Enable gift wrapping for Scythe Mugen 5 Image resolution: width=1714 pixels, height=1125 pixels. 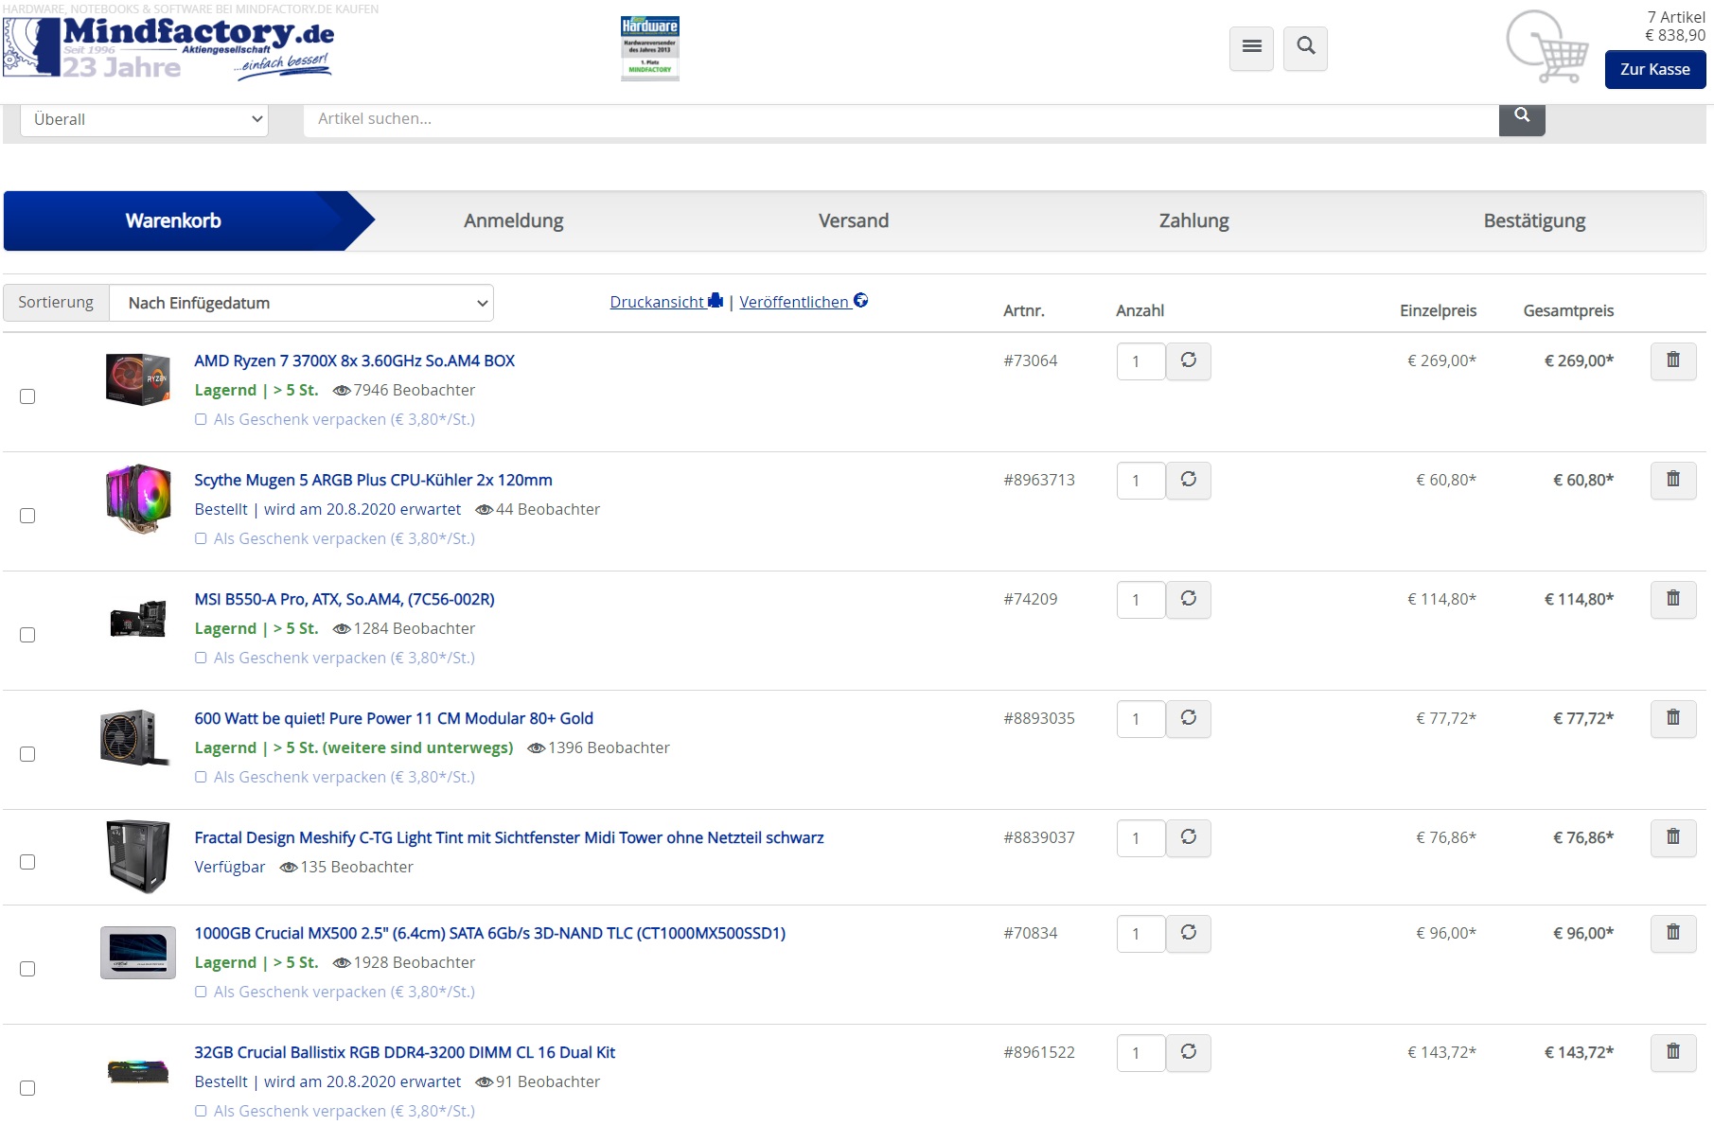[201, 538]
